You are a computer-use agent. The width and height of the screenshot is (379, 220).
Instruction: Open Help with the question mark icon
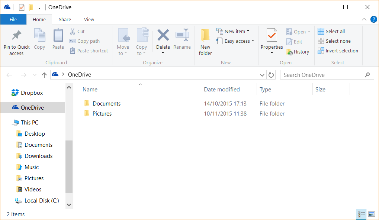pyautogui.click(x=374, y=19)
